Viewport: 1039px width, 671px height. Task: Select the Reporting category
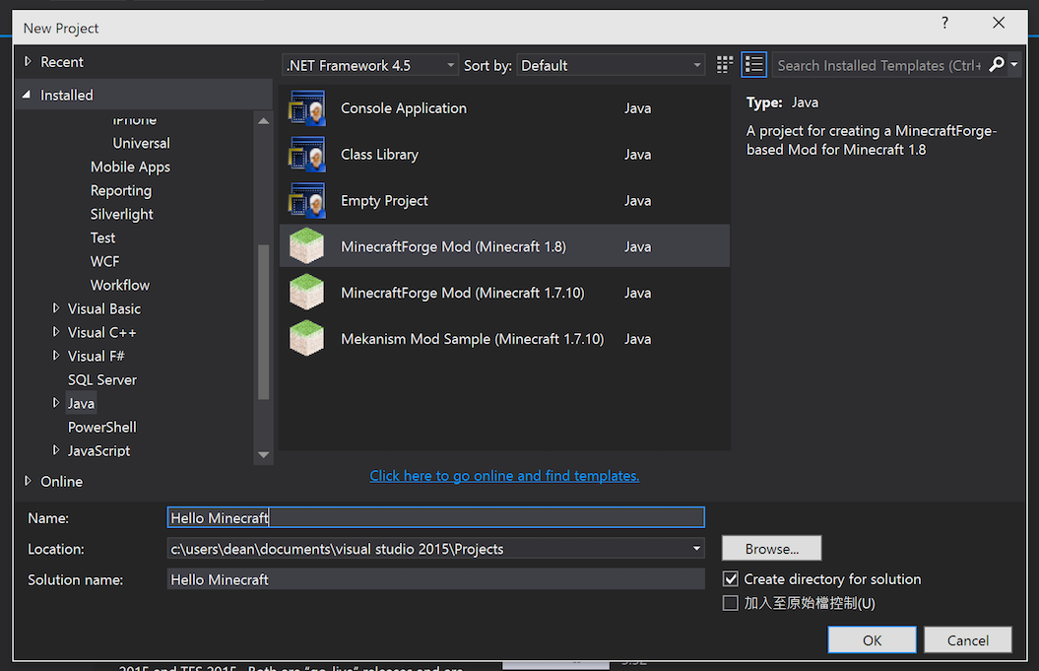120,191
